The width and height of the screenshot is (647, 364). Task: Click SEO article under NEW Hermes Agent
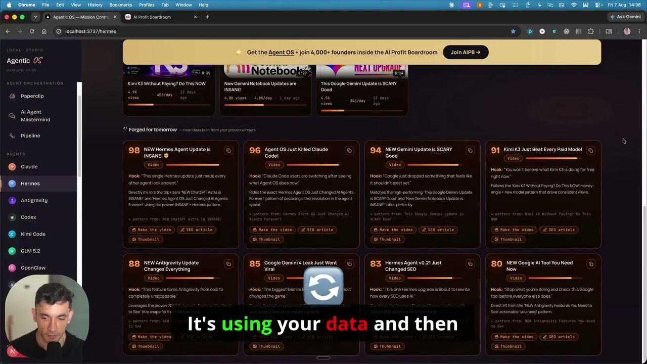196,230
